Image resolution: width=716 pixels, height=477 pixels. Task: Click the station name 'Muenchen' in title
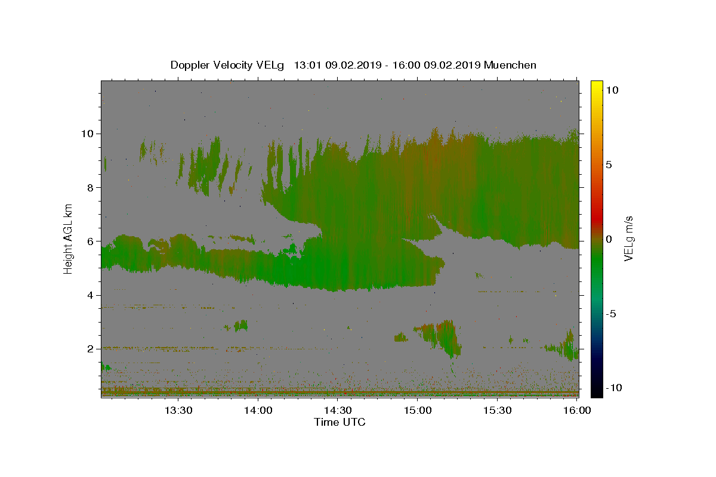point(510,65)
